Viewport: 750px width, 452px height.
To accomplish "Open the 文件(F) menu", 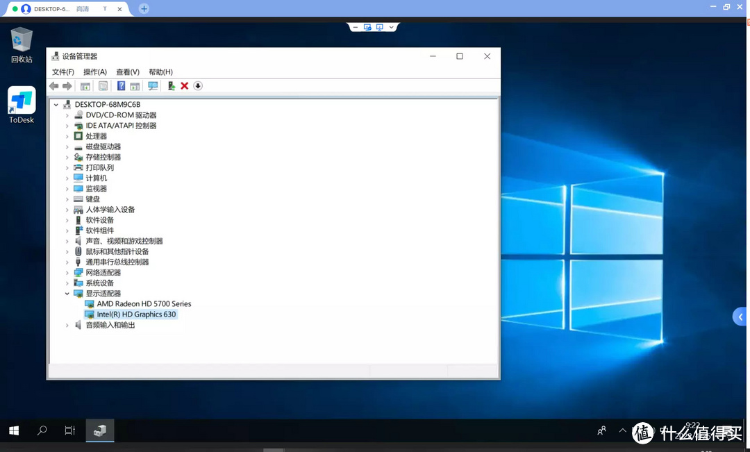I will [63, 72].
